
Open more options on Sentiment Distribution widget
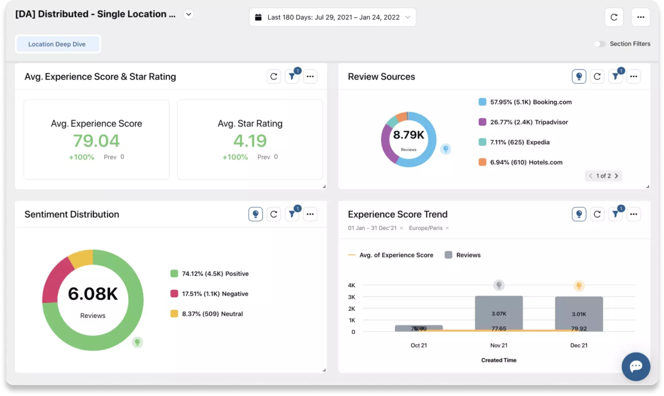(310, 214)
